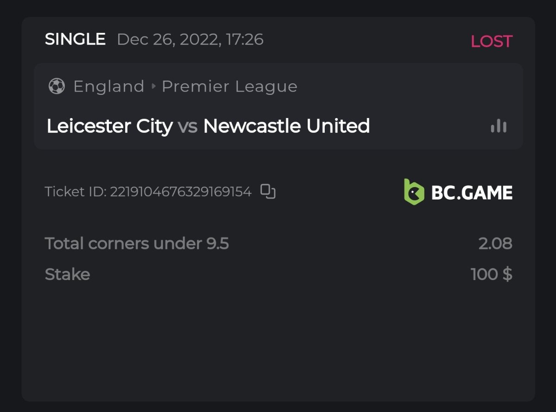The image size is (556, 412).
Task: Click the vs separator between teams
Action: 188,126
